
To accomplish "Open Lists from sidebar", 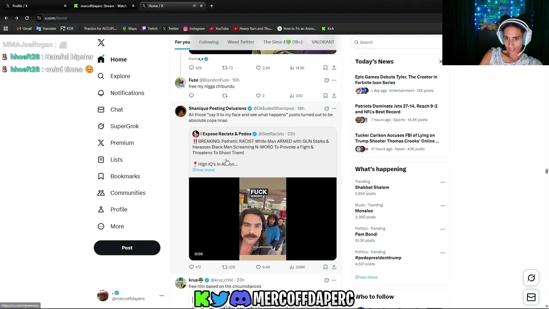I will tap(110, 159).
